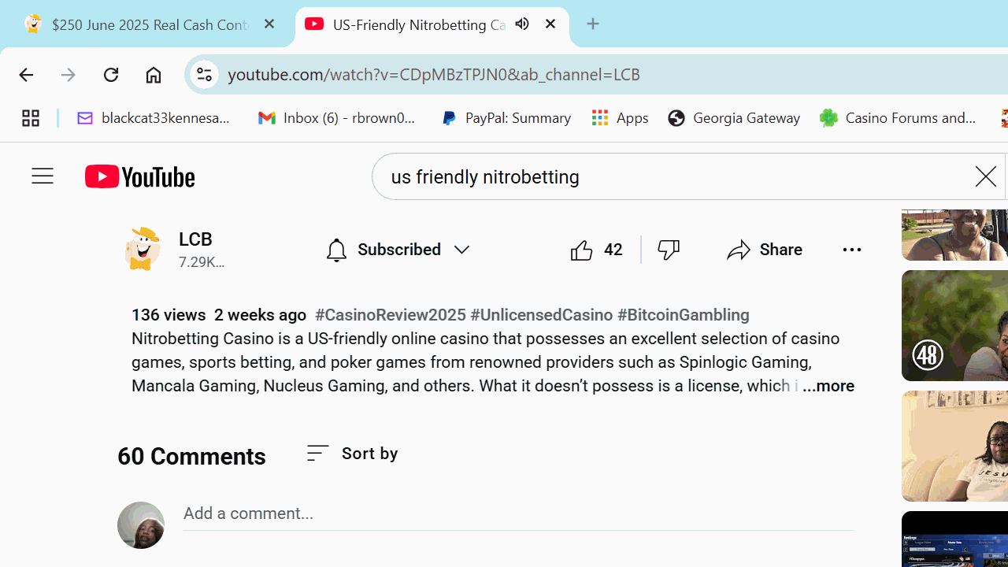Open the Apps bookmark

click(621, 118)
